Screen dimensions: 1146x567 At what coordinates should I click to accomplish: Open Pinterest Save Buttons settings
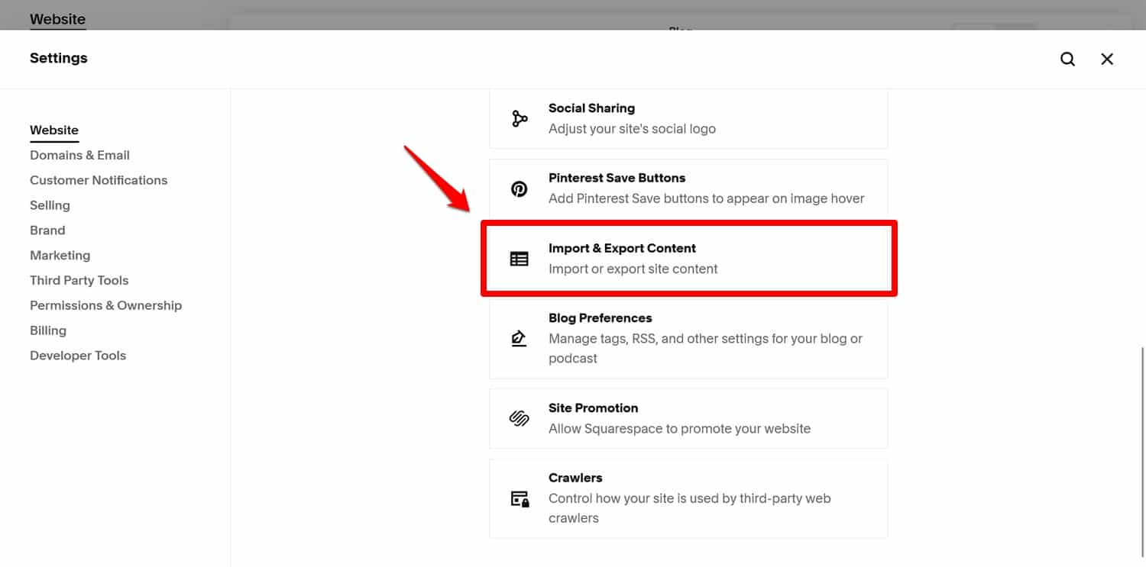click(x=688, y=188)
